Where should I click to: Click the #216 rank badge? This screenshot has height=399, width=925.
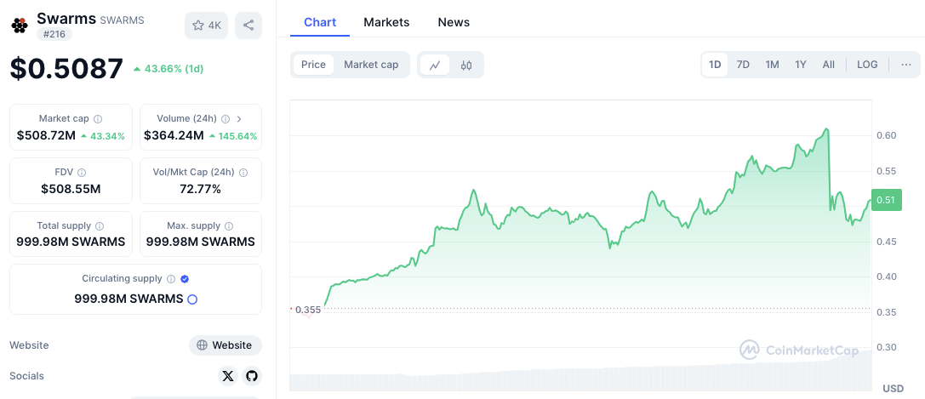coord(54,34)
